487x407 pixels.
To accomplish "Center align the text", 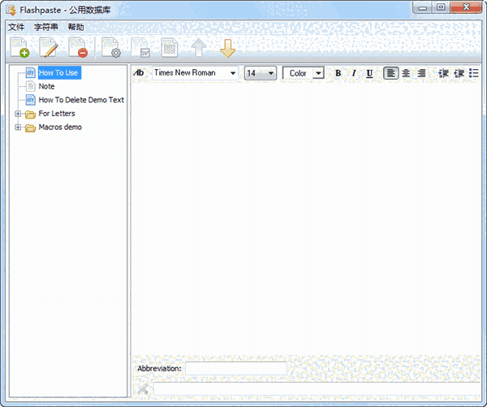I will click(x=406, y=73).
